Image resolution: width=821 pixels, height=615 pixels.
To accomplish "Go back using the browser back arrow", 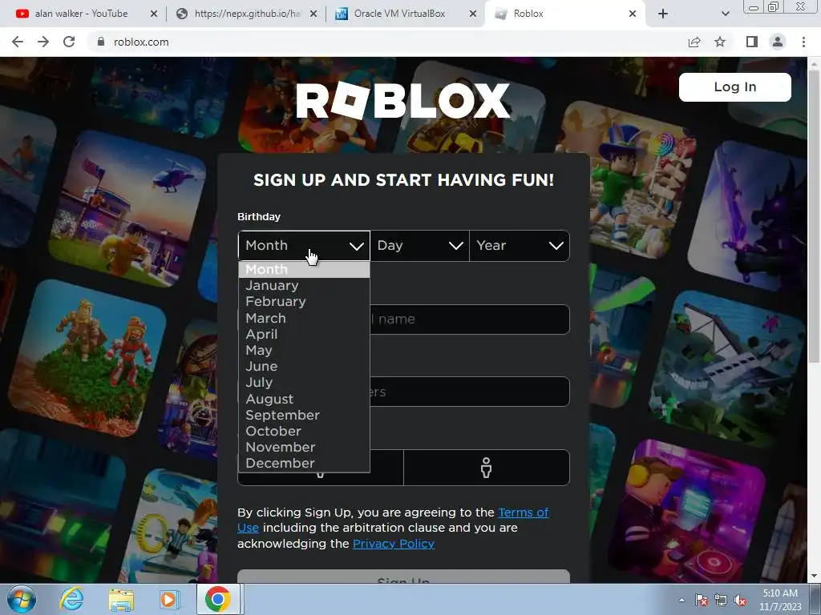I will point(18,42).
